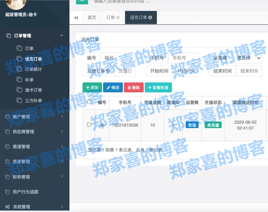Expand the 商户管理 chevron
Viewport: 268px width, 212px height.
point(62,116)
